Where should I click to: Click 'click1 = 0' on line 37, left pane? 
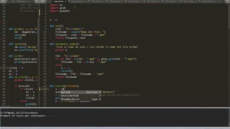click(x=16, y=68)
